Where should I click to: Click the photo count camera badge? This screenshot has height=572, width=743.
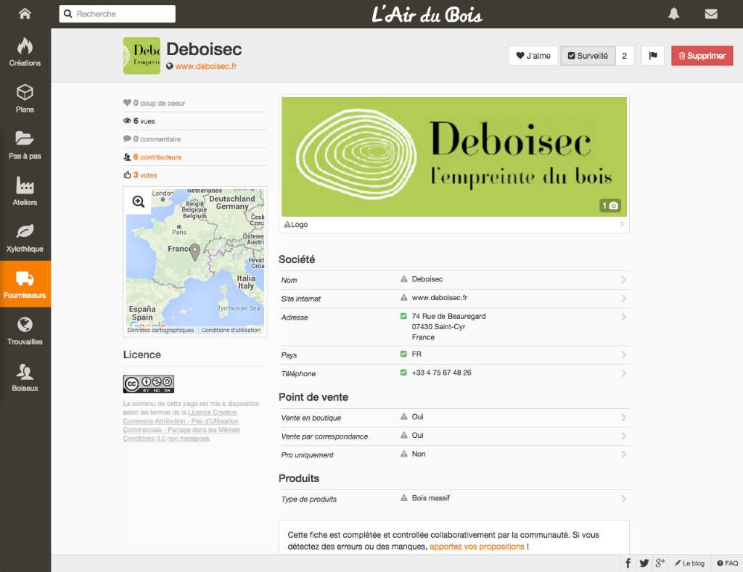click(609, 205)
